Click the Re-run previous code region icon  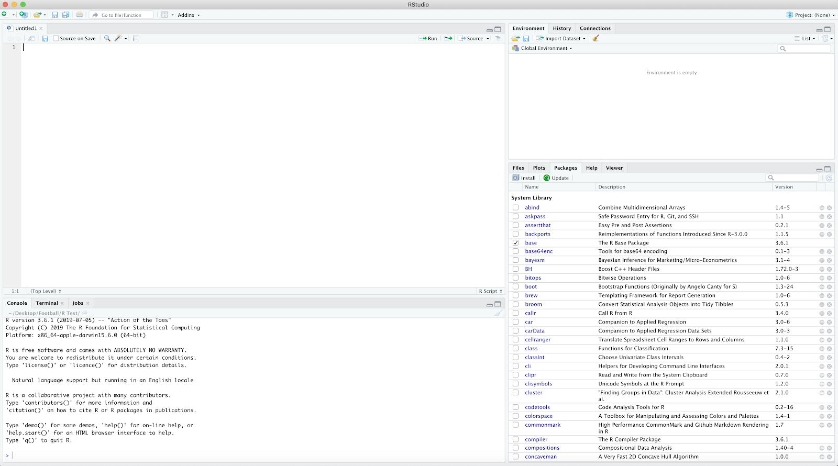point(449,38)
